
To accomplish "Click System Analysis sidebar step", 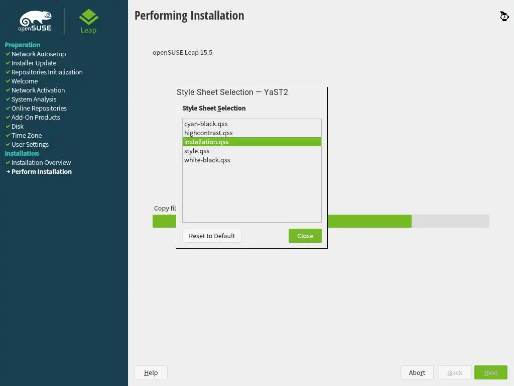I will (34, 99).
